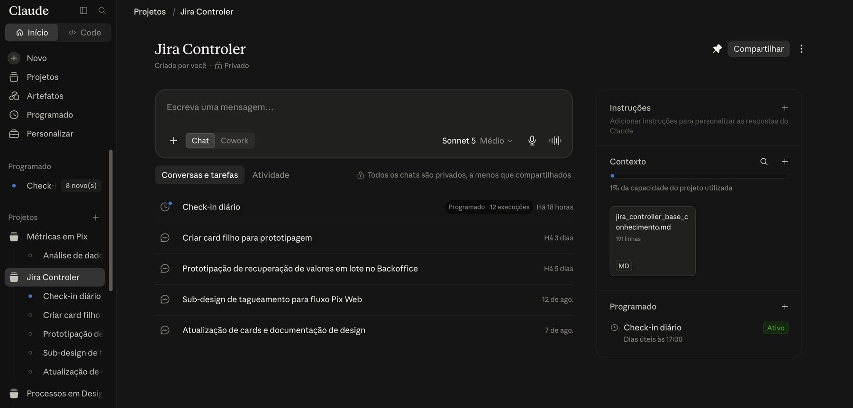The image size is (853, 408).
Task: Click the MD file type badge
Action: pos(624,266)
